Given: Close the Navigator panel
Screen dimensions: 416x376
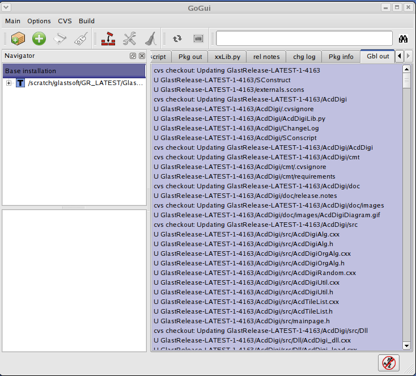Looking at the screenshot, I should point(142,56).
